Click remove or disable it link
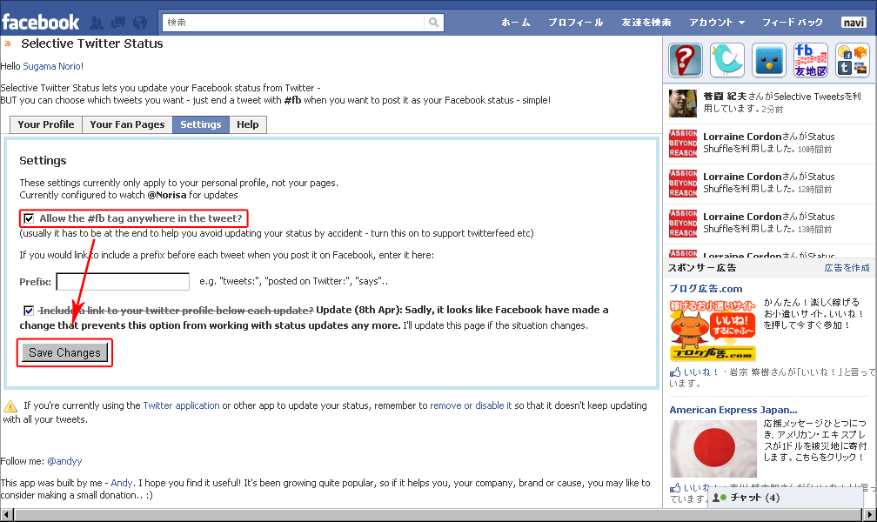This screenshot has width=877, height=522. [x=471, y=405]
